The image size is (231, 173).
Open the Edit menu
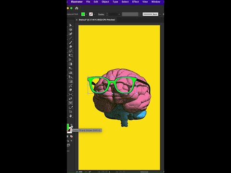click(x=96, y=2)
